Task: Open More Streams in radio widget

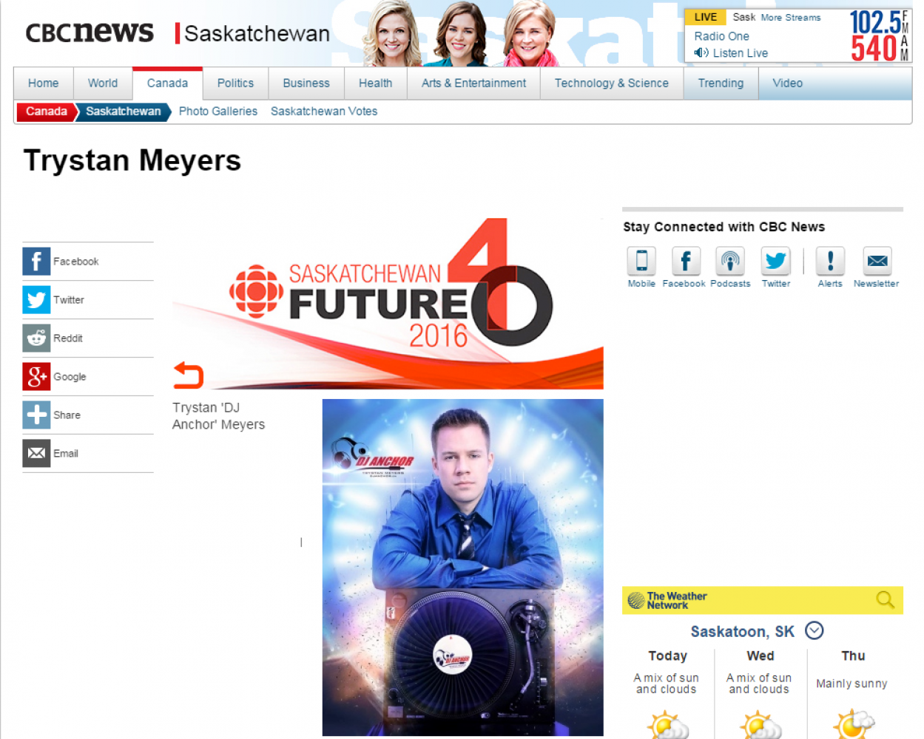Action: [791, 18]
